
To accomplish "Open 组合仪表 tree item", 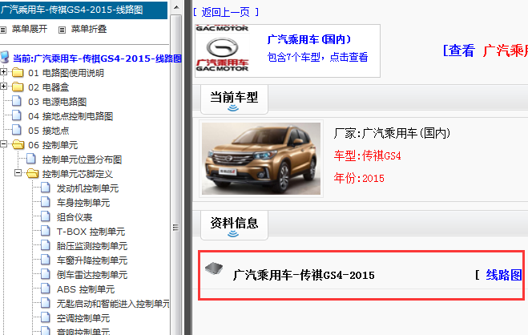I will click(75, 217).
